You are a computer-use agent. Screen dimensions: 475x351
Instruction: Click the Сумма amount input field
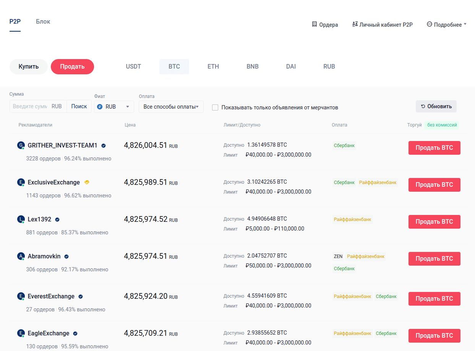[x=30, y=107]
